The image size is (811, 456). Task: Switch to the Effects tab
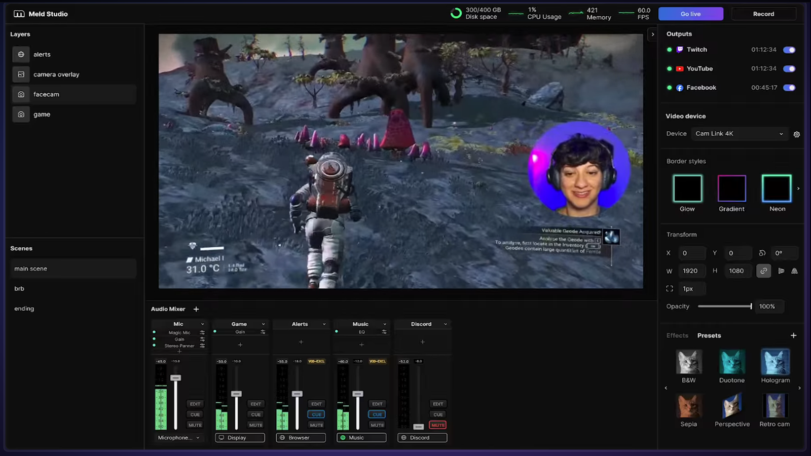click(x=677, y=335)
